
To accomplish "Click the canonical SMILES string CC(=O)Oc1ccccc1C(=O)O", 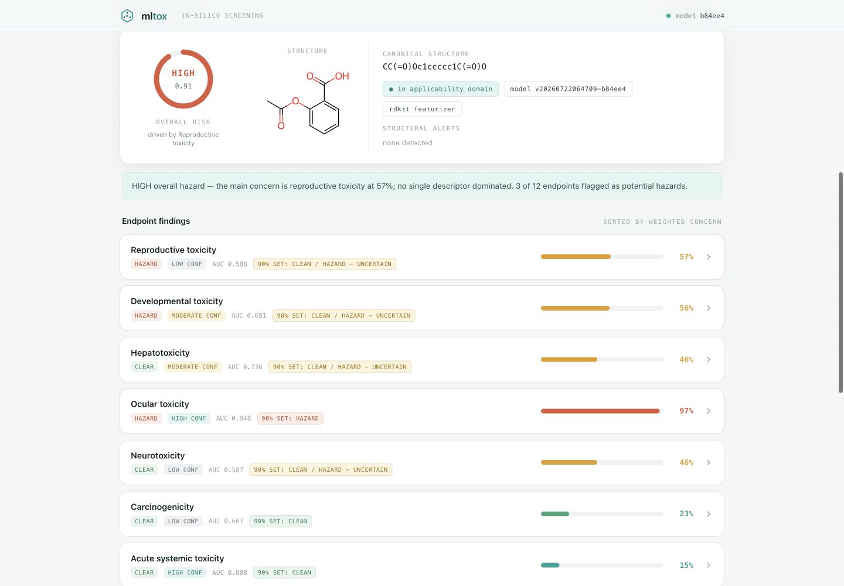I will click(x=434, y=67).
